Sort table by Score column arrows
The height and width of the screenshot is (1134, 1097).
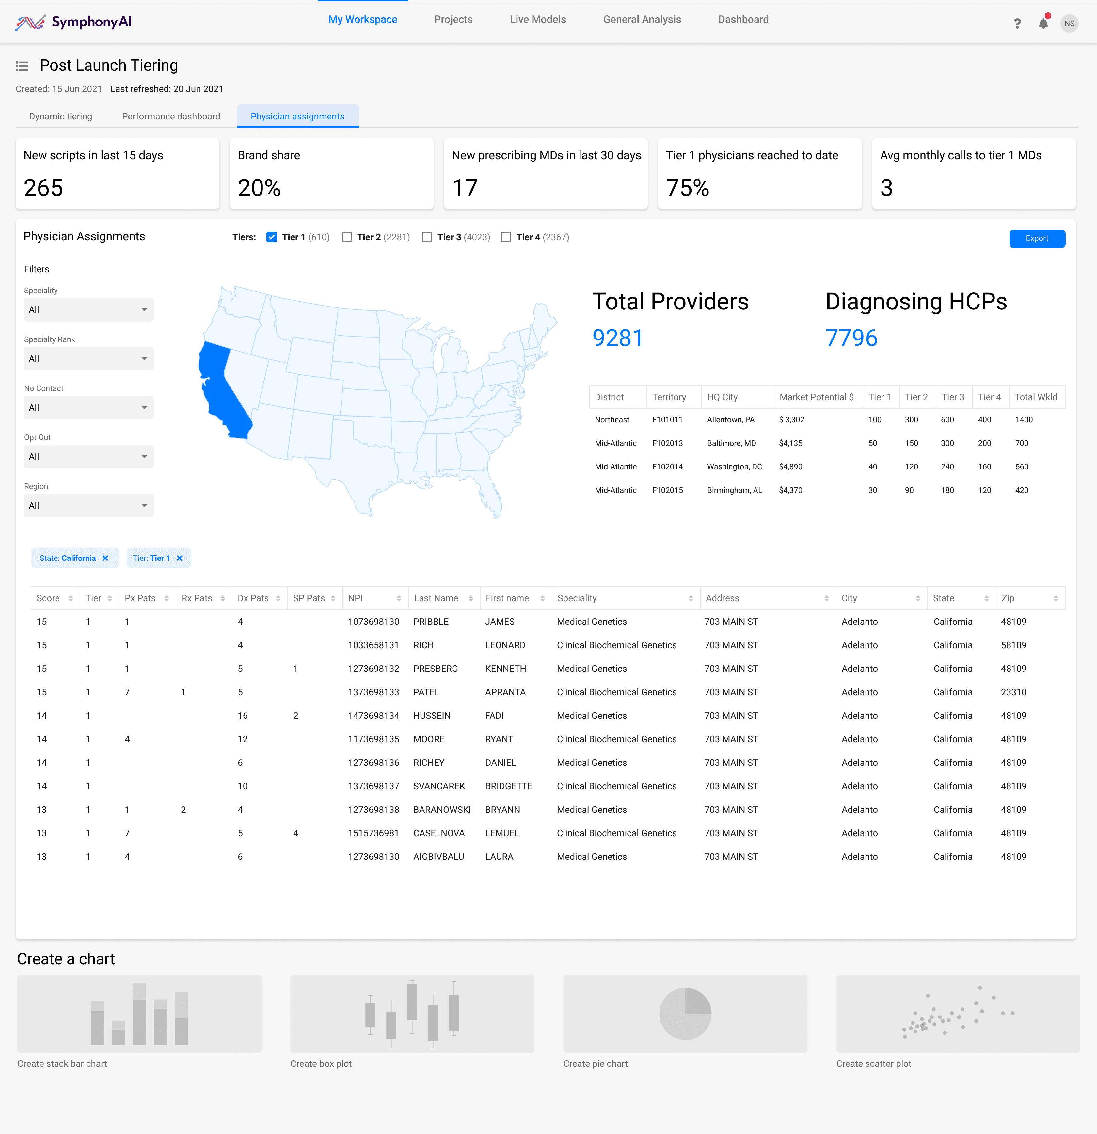click(71, 598)
